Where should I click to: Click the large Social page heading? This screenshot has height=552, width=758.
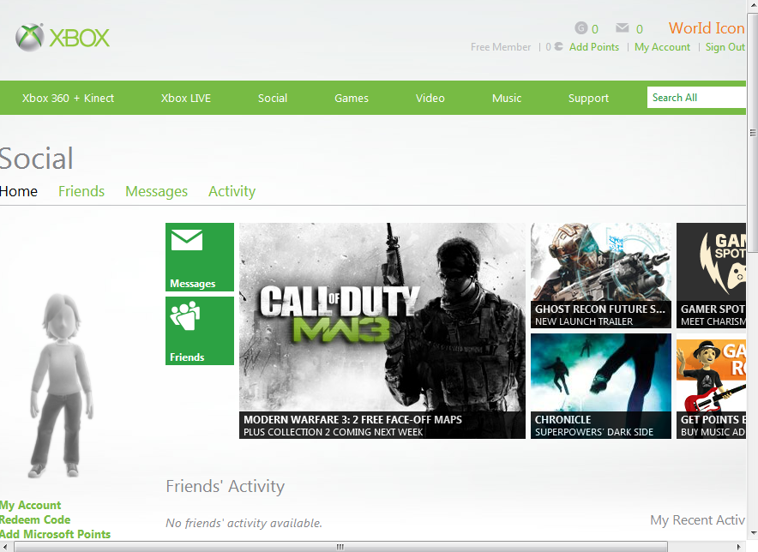[x=36, y=159]
